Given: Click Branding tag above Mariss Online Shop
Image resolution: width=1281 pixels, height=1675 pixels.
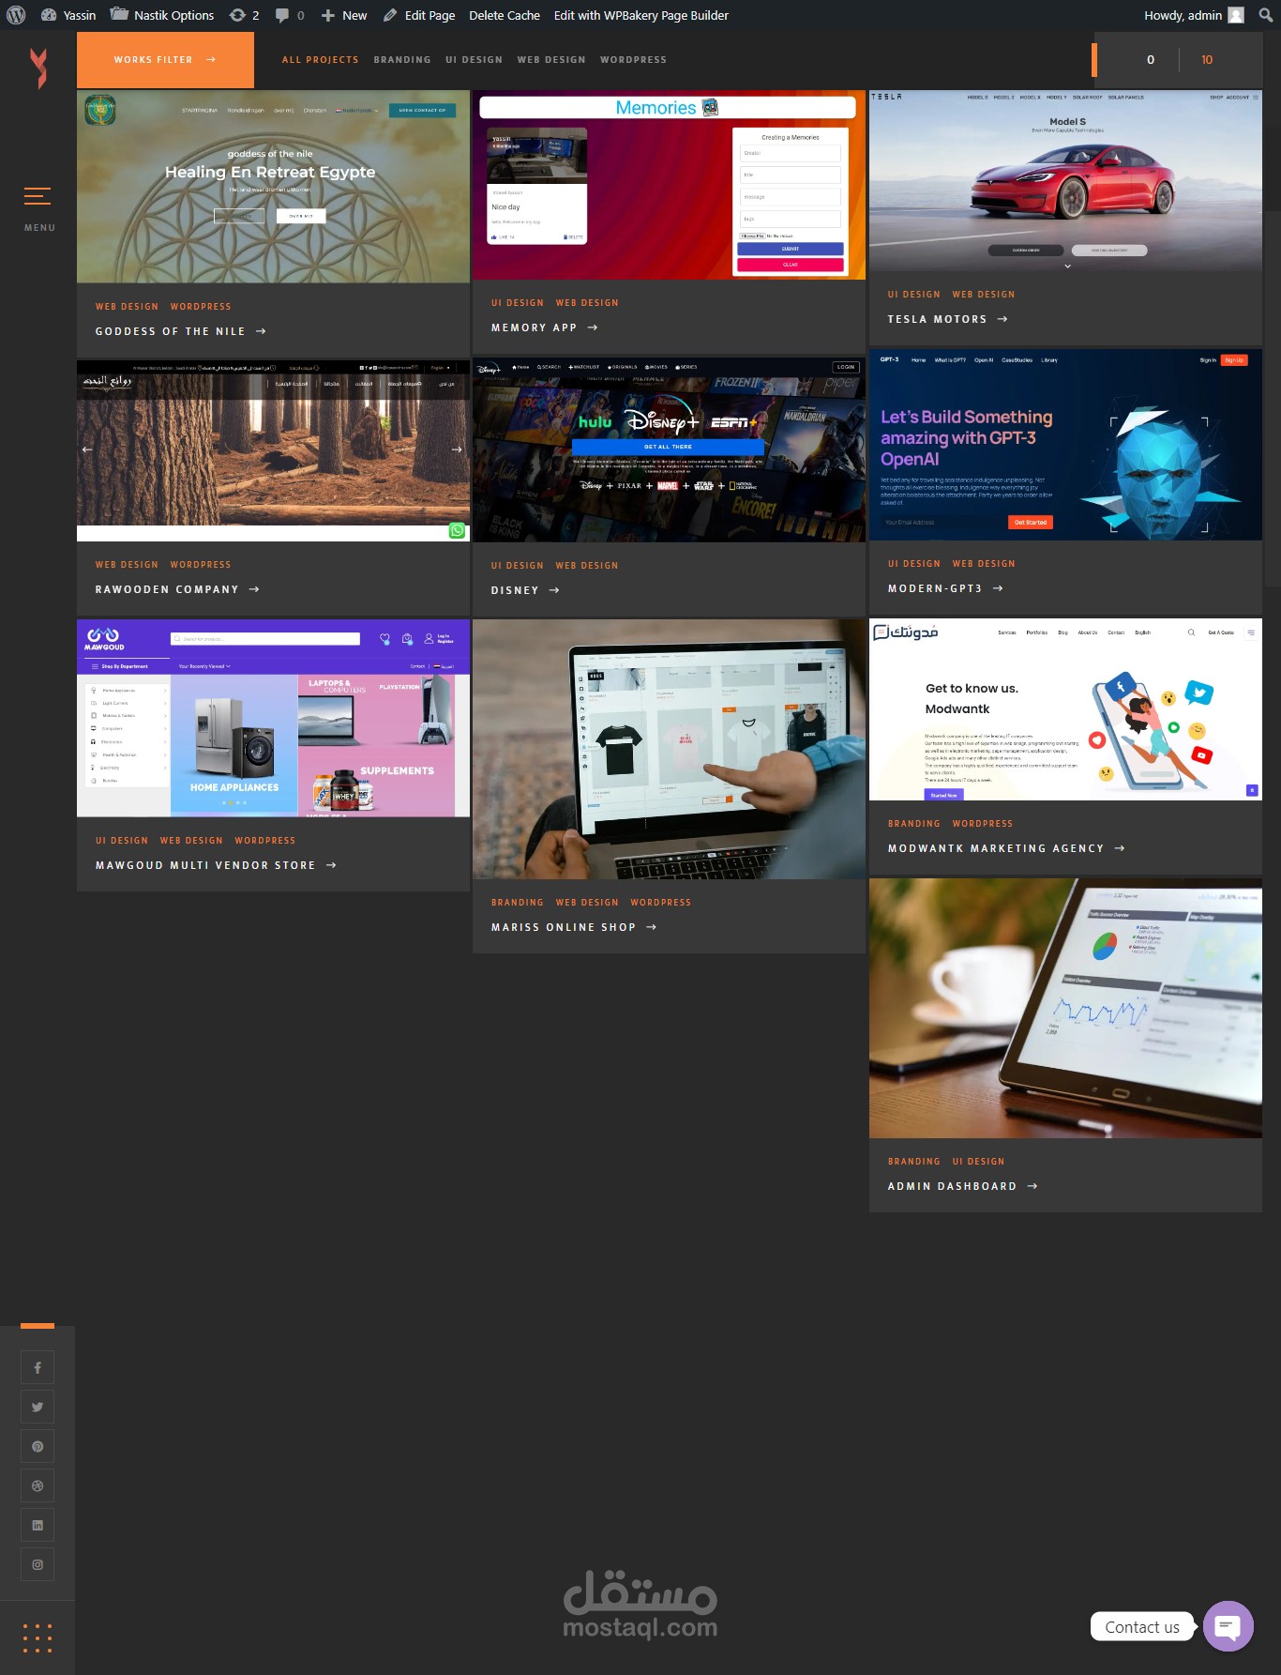Looking at the screenshot, I should pos(518,903).
